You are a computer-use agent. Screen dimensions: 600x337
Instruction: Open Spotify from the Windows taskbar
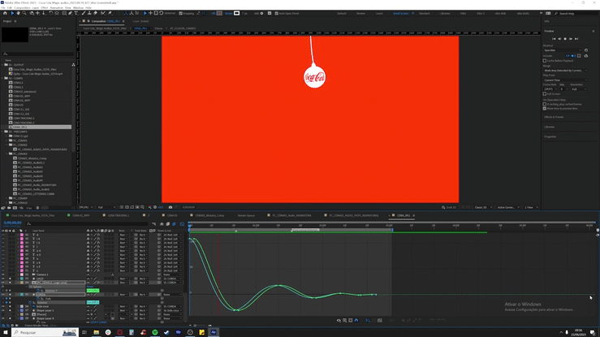tap(155, 332)
